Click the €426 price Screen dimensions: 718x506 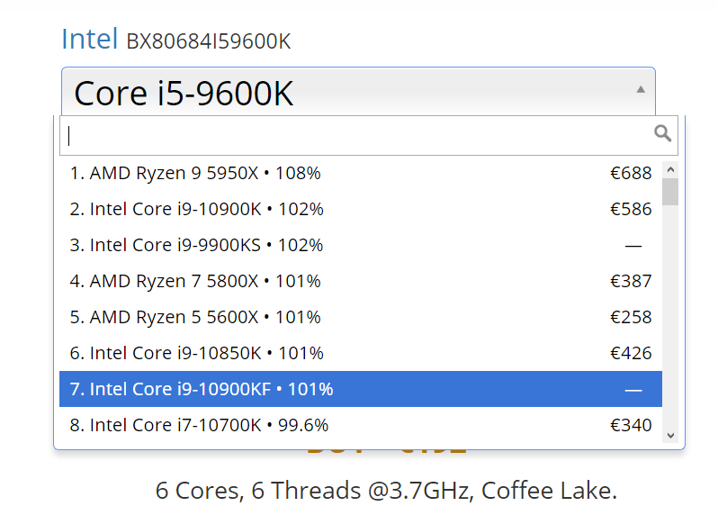tap(631, 353)
